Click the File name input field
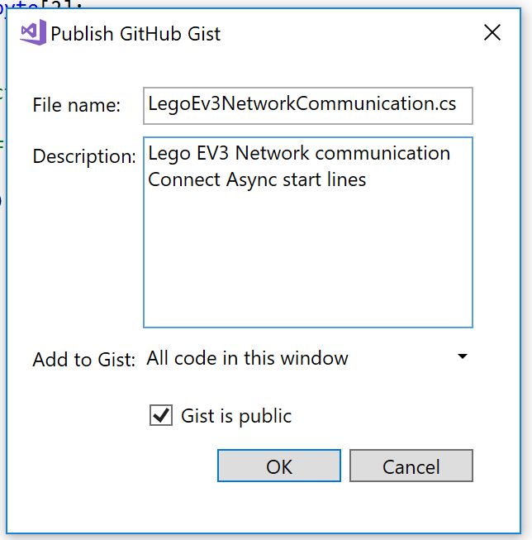The height and width of the screenshot is (540, 532). click(x=307, y=105)
